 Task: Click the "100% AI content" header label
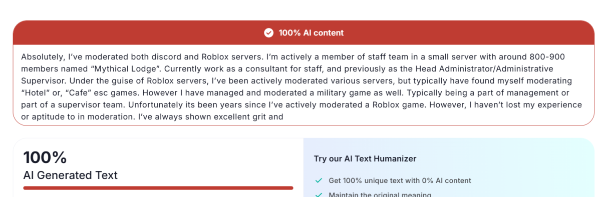(x=311, y=32)
